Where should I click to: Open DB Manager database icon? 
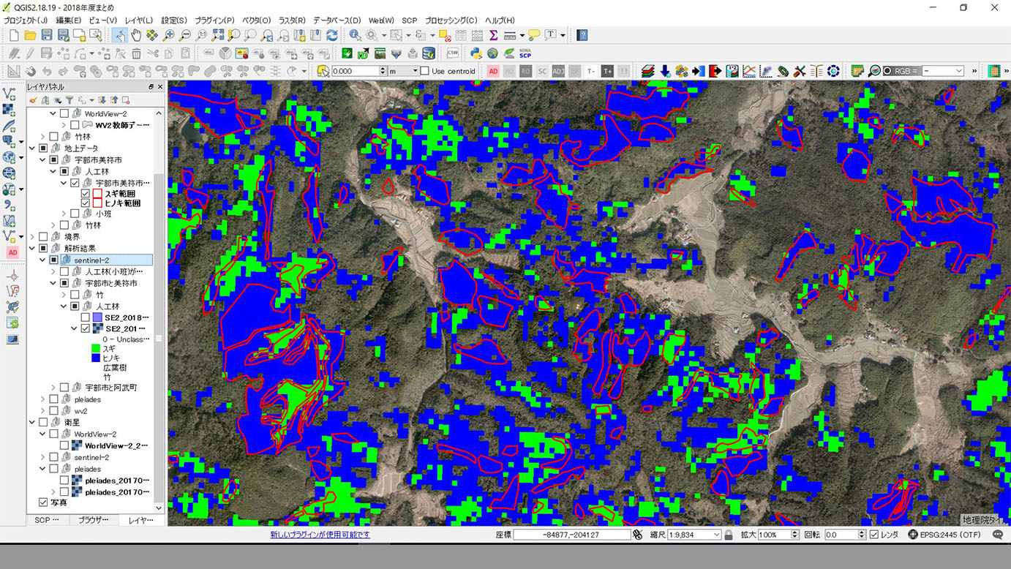click(x=429, y=53)
